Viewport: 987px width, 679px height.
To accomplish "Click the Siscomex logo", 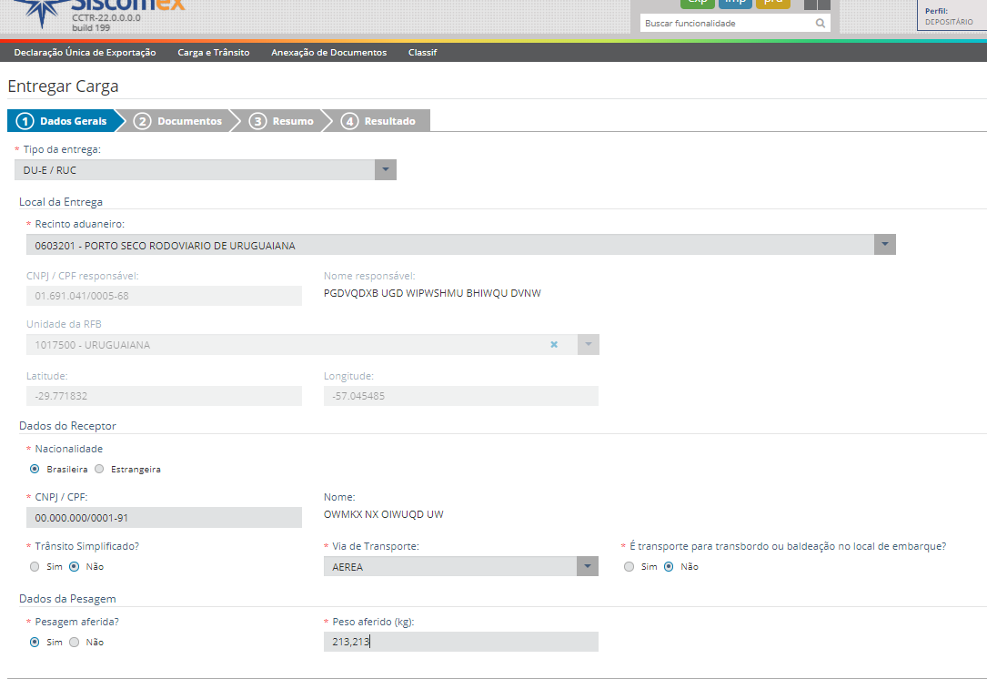I will pyautogui.click(x=100, y=7).
